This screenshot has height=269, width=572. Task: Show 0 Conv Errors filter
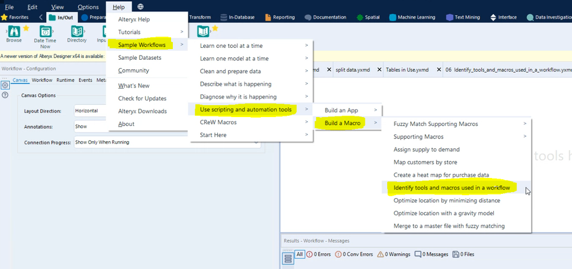pyautogui.click(x=354, y=254)
